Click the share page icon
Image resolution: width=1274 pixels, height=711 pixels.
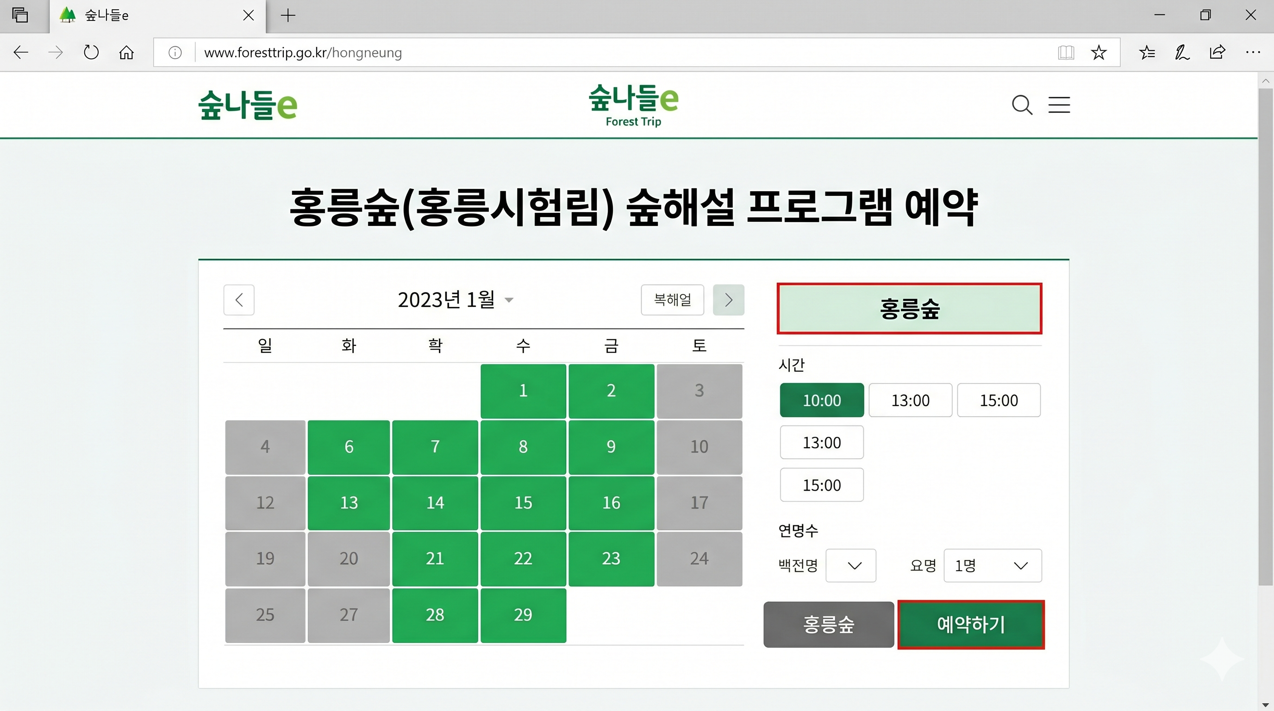1217,52
